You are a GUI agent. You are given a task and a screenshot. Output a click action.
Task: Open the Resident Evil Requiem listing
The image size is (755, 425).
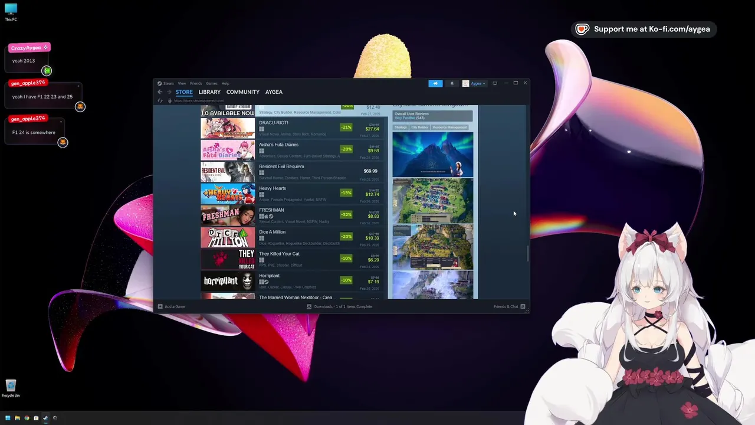293,171
